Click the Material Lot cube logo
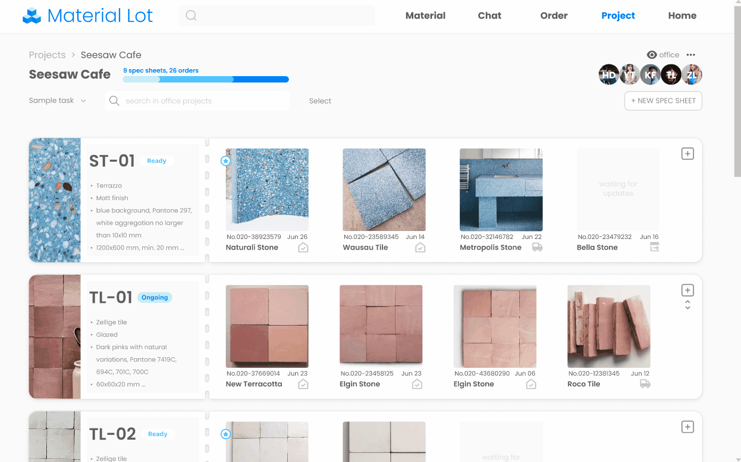This screenshot has height=462, width=741. 32,16
